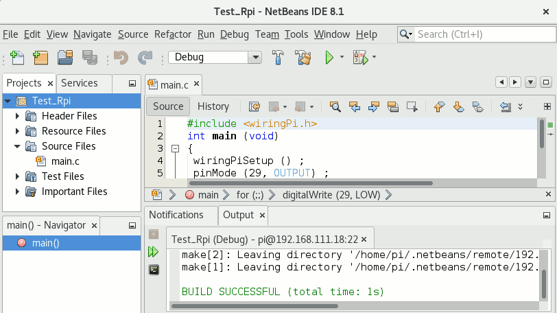
Task: Collapse code fold at line 3
Action: [175, 148]
